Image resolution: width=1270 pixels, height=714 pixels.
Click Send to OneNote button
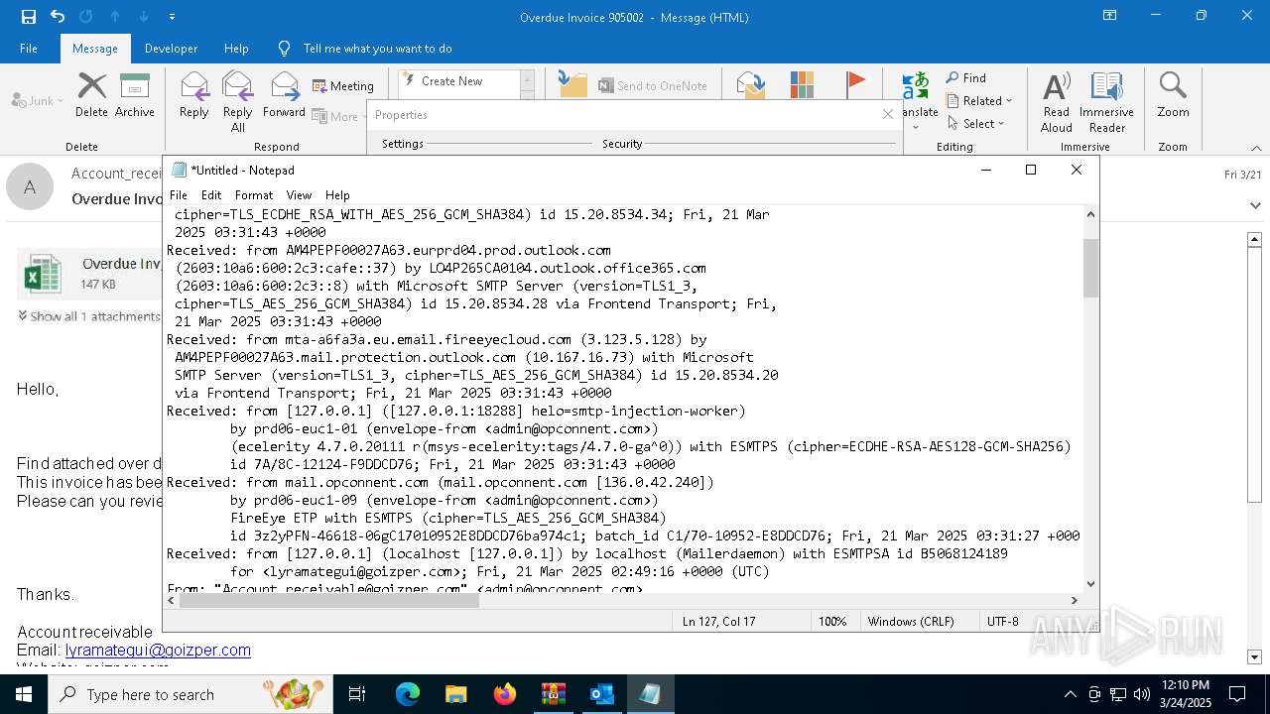tap(653, 86)
